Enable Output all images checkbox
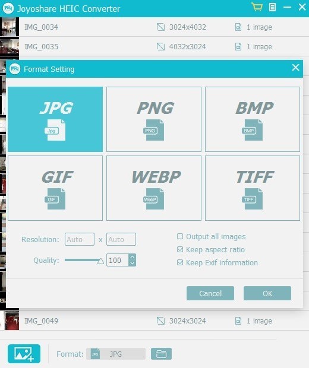Screen dimensions: 309x368 tap(180, 236)
